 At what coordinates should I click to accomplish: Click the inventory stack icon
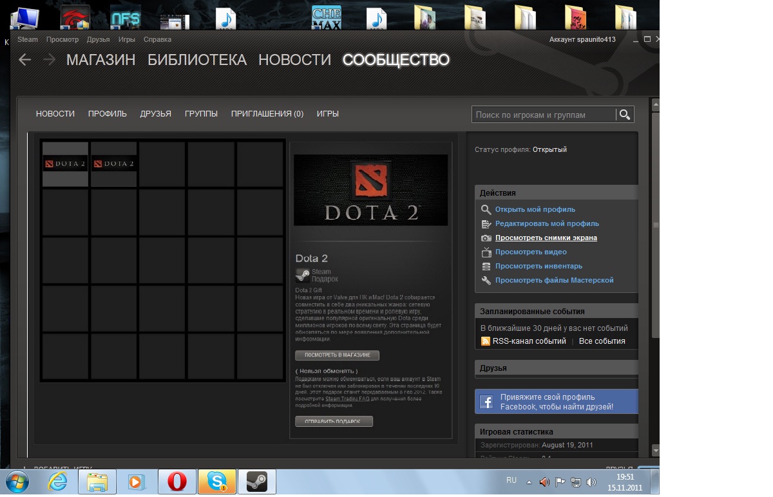coord(486,266)
